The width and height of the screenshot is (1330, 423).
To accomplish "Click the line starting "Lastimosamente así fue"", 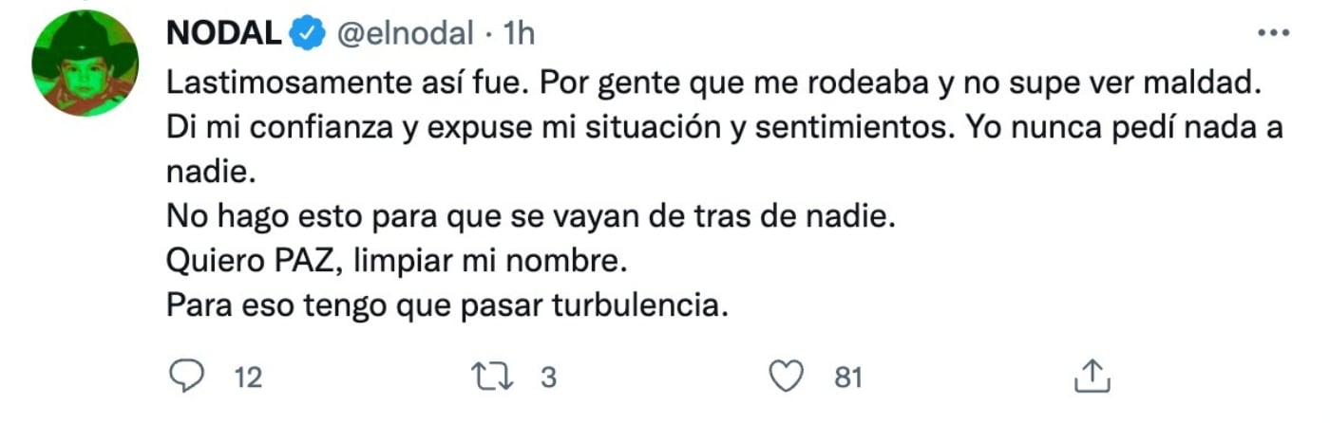I will (x=711, y=82).
